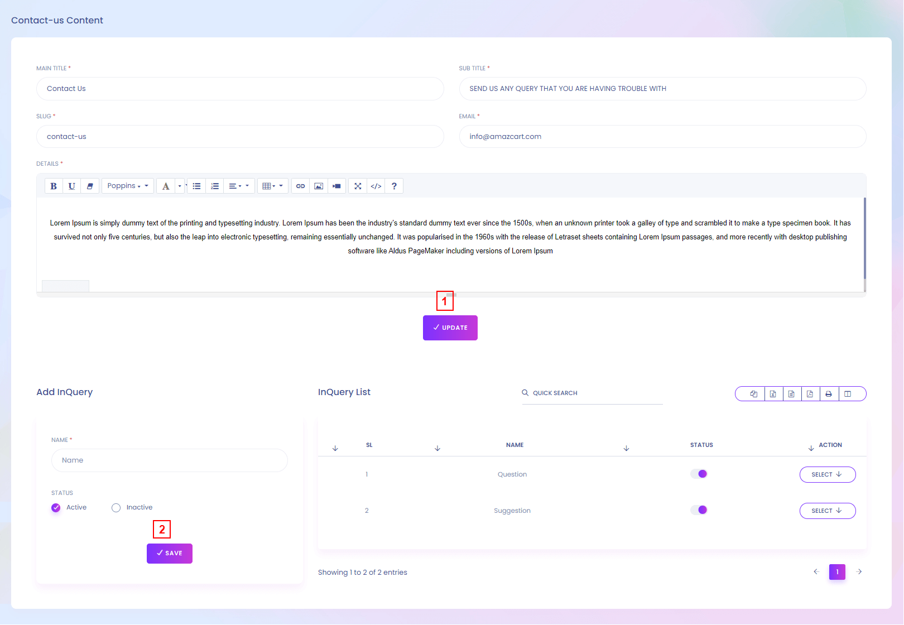Open code view in the editor
904x625 pixels.
point(376,186)
